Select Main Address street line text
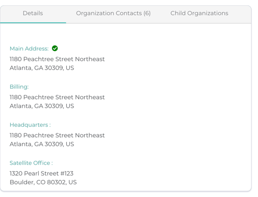Image resolution: width=258 pixels, height=197 pixels. (x=57, y=59)
